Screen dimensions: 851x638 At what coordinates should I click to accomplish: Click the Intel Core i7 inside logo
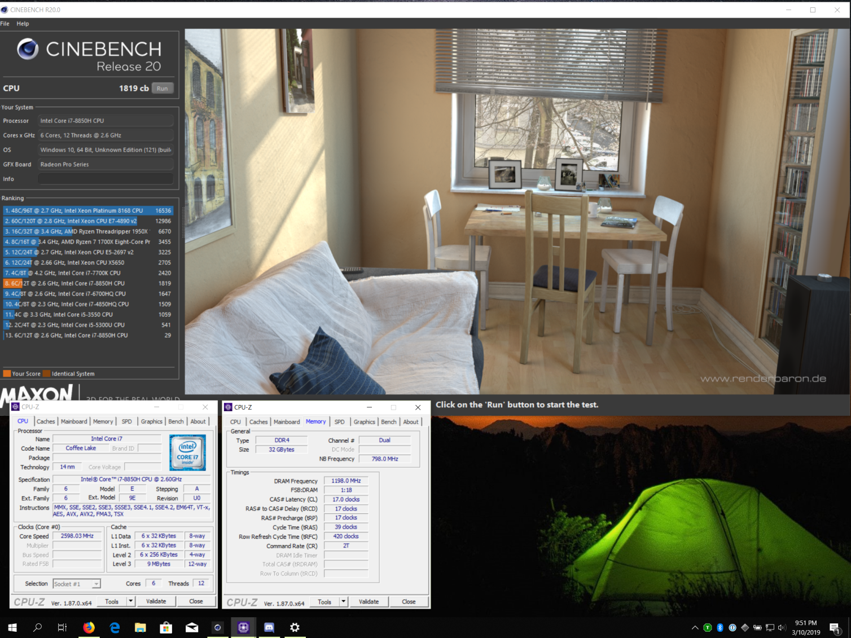[188, 452]
